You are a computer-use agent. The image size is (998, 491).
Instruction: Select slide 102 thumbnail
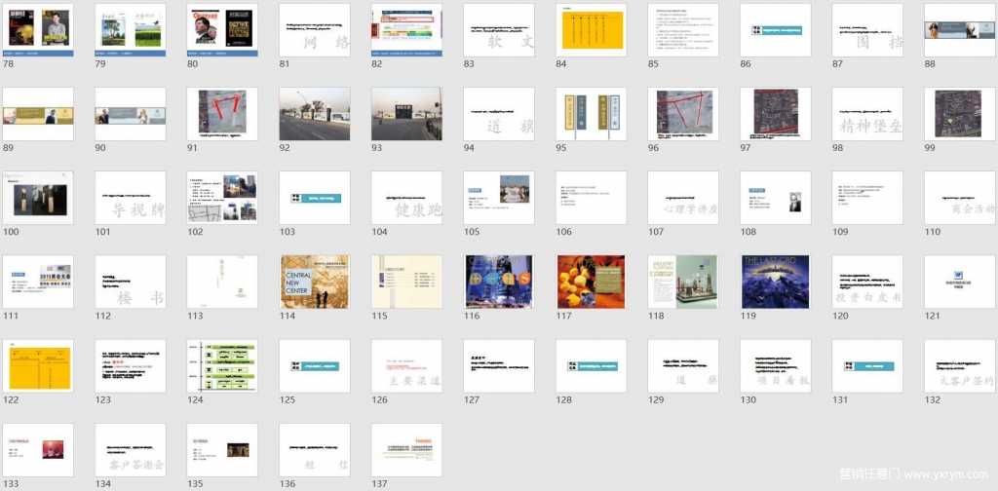[222, 197]
